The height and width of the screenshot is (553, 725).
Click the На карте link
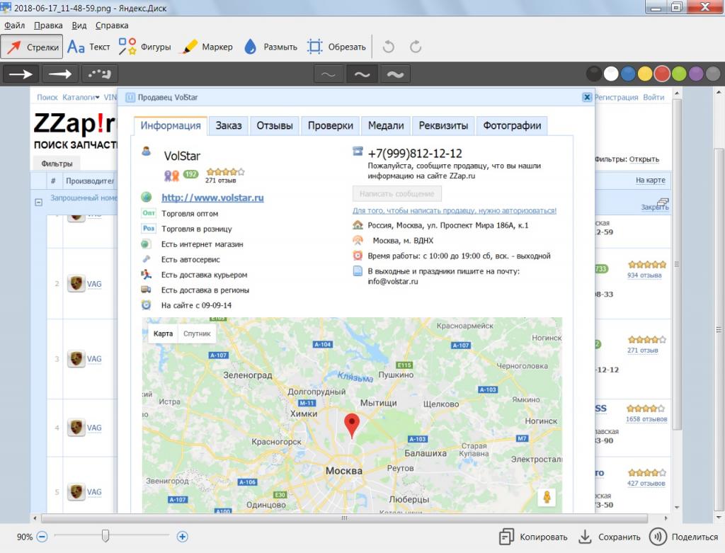tap(650, 181)
